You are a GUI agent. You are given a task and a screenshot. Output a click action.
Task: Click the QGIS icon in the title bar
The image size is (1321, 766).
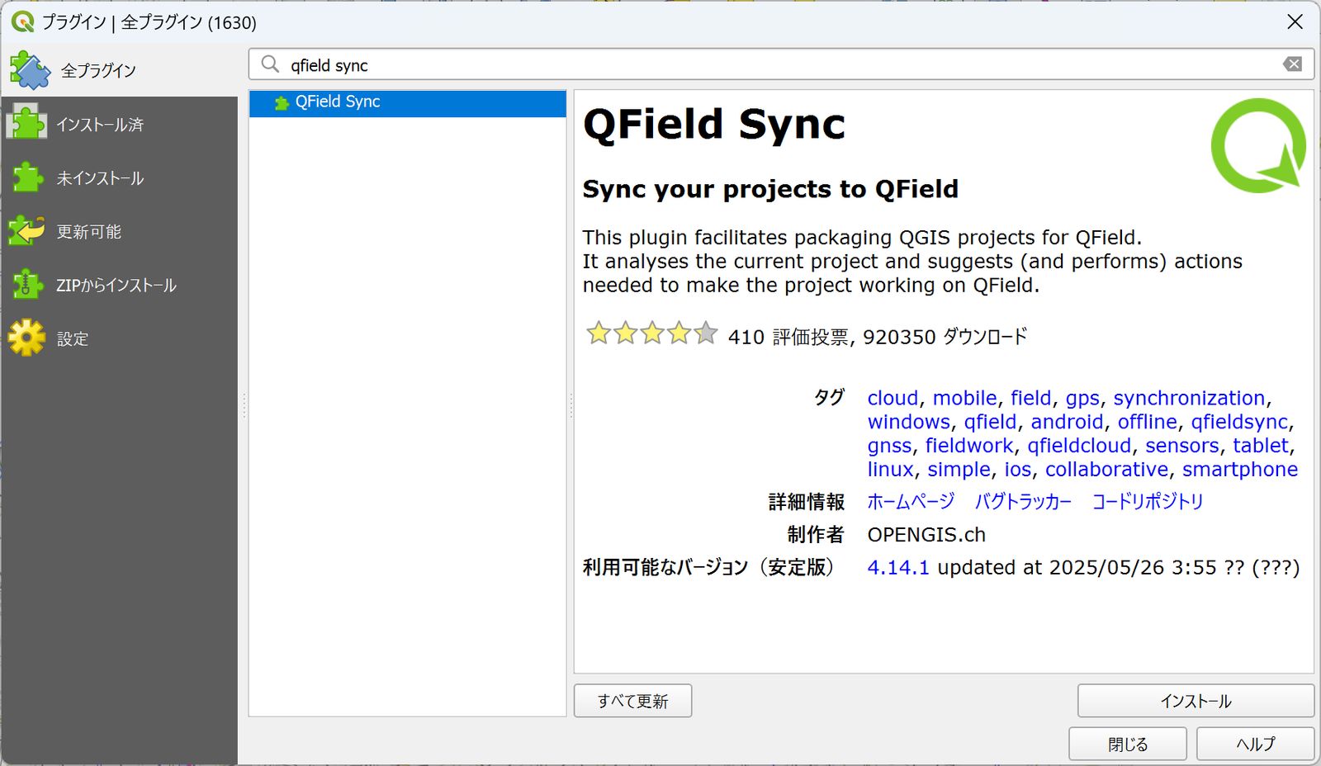[x=22, y=21]
